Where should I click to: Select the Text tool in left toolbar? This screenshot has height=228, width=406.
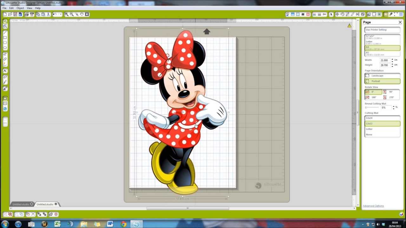(5, 71)
